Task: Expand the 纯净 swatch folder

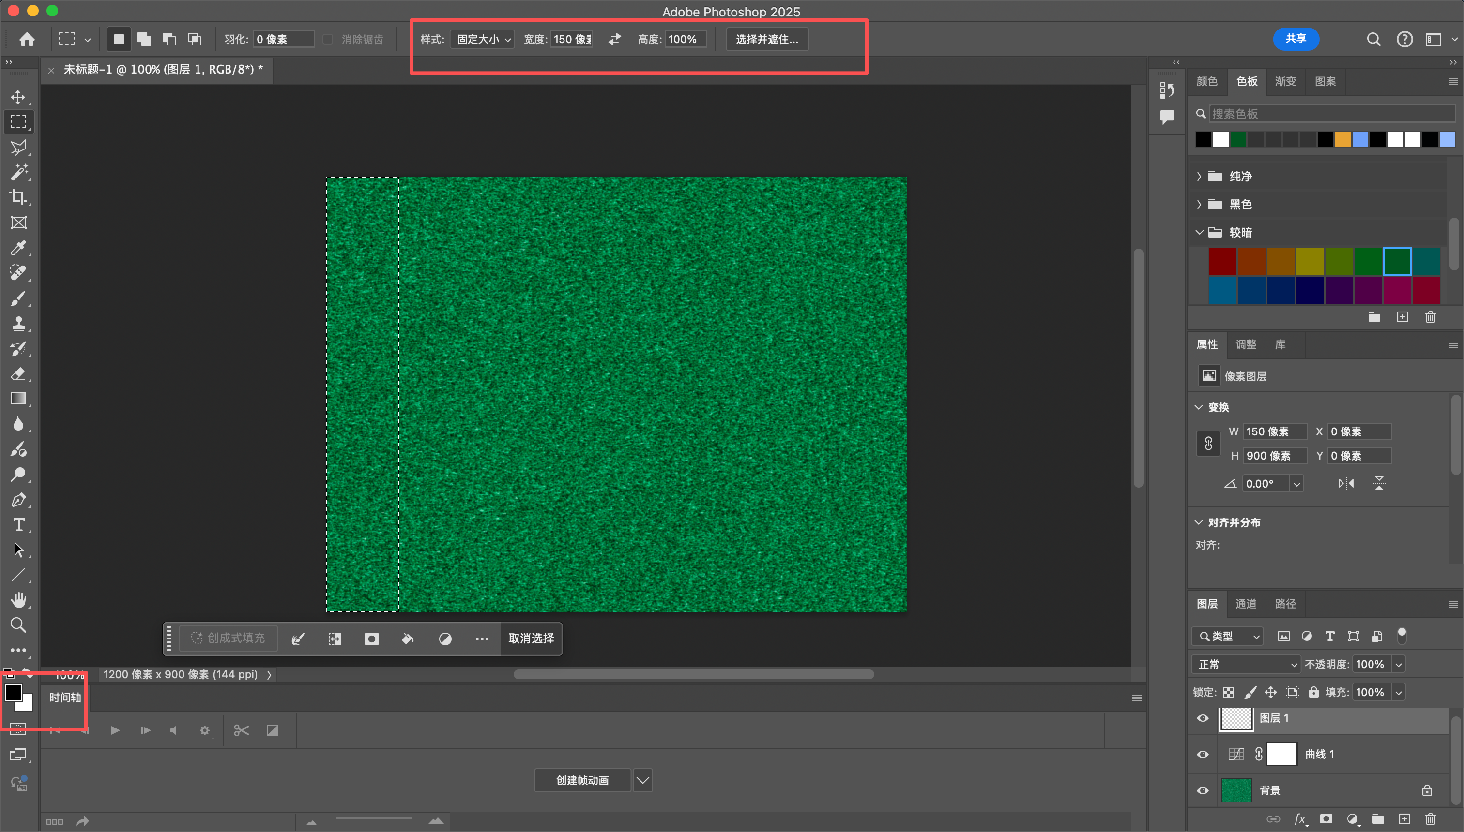Action: pyautogui.click(x=1199, y=176)
